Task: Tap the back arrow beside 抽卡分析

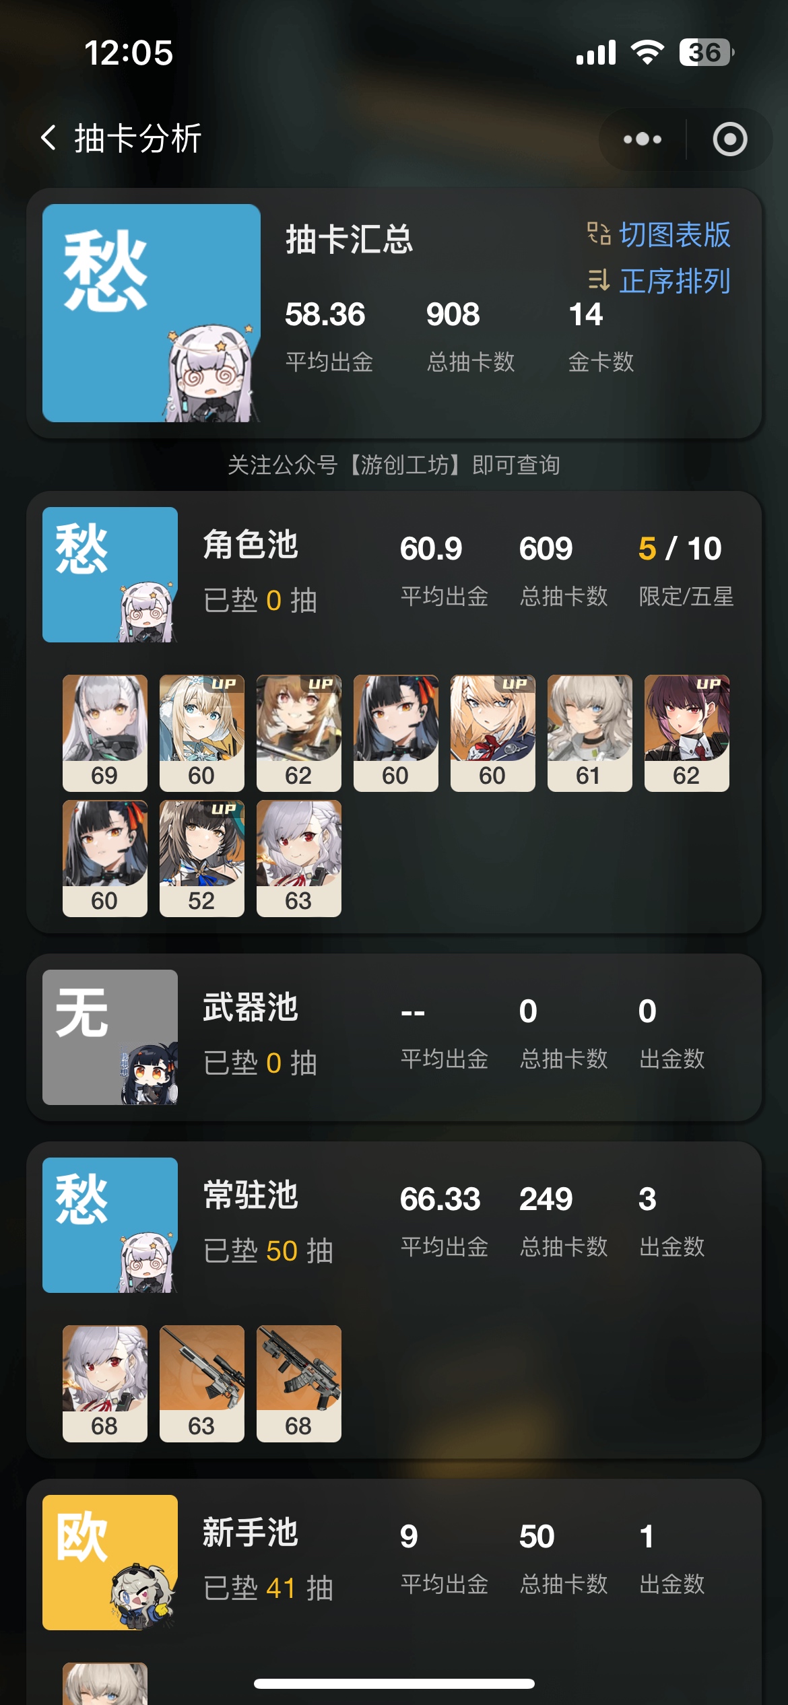Action: [x=48, y=138]
